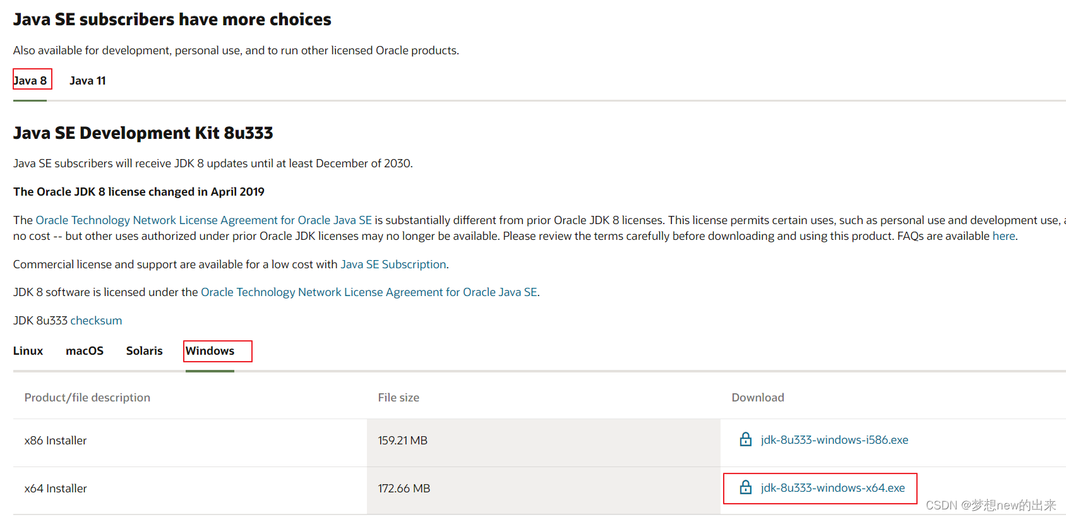This screenshot has height=517, width=1066.
Task: Open the license agreement link after "The"
Action: 203,220
